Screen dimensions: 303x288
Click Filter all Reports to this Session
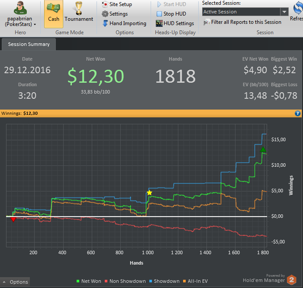click(242, 22)
